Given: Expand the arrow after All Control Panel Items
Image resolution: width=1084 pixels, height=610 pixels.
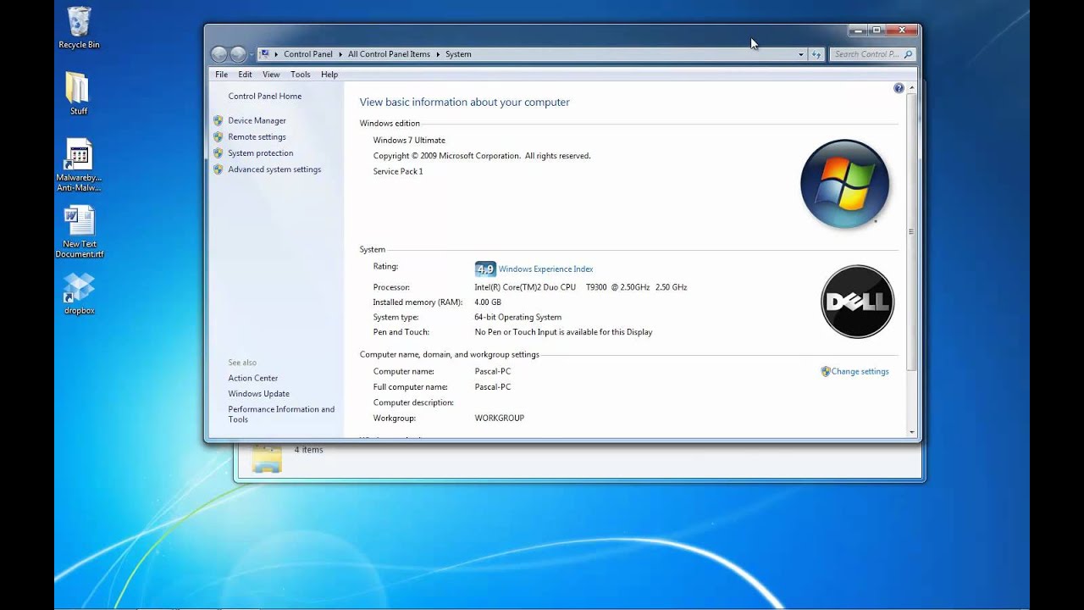Looking at the screenshot, I should [438, 54].
